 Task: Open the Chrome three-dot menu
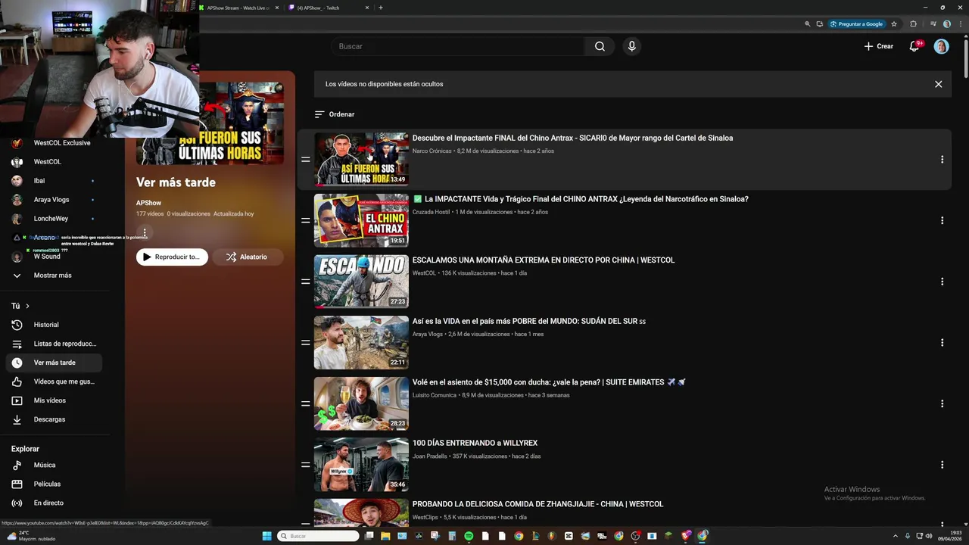pos(960,24)
